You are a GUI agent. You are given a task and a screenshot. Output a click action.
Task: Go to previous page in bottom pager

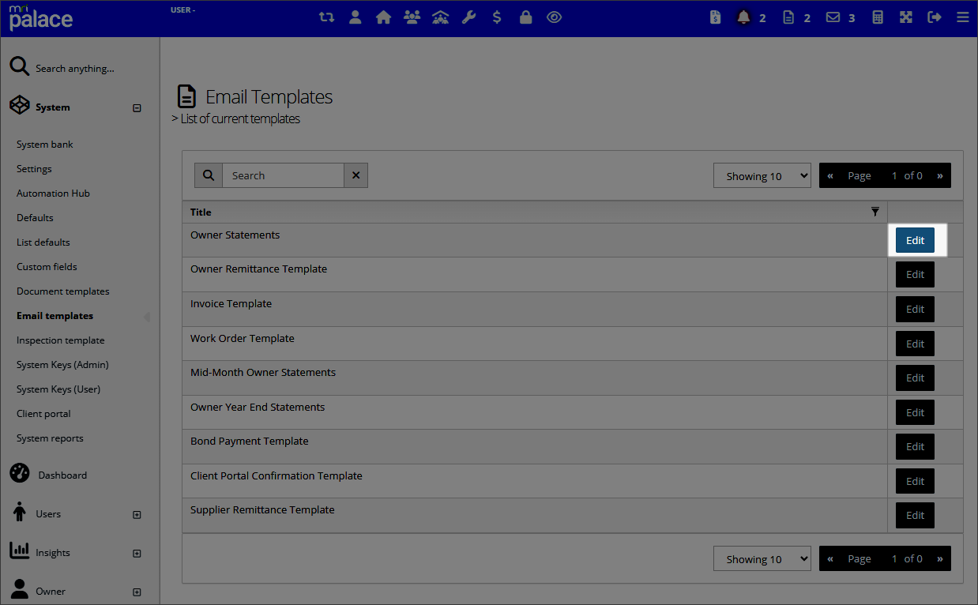[830, 558]
